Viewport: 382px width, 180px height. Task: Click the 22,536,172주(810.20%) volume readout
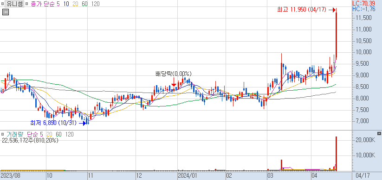pos(30,140)
